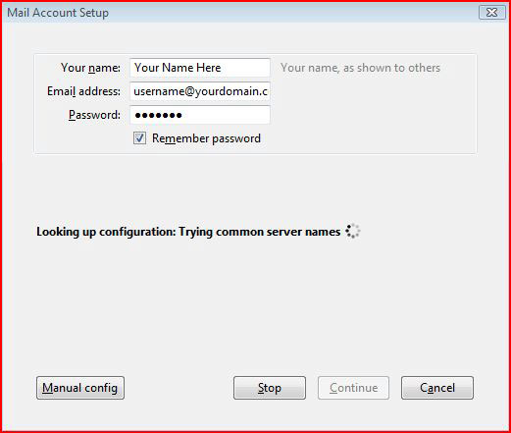The image size is (511, 433).
Task: Click the 'Email address:' field label
Action: coord(83,91)
